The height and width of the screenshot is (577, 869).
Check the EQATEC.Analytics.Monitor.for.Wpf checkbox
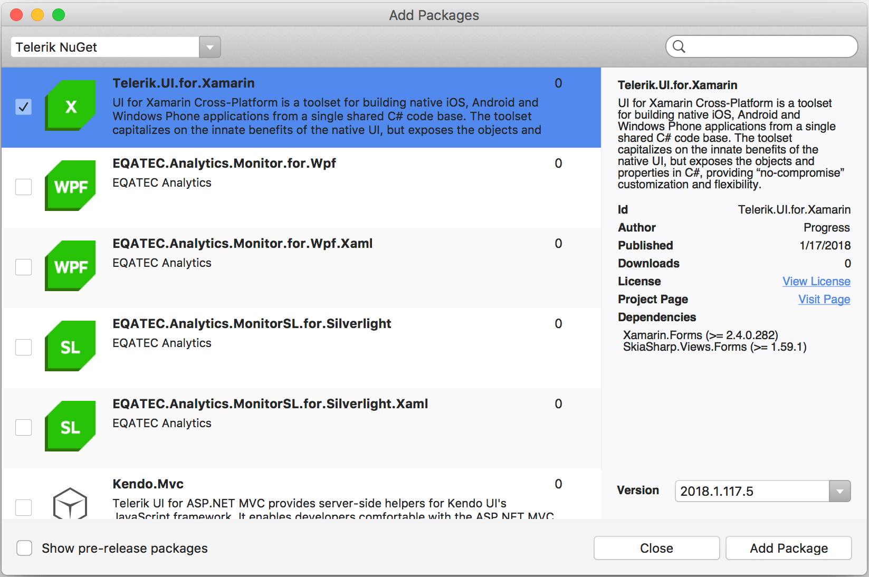point(24,187)
